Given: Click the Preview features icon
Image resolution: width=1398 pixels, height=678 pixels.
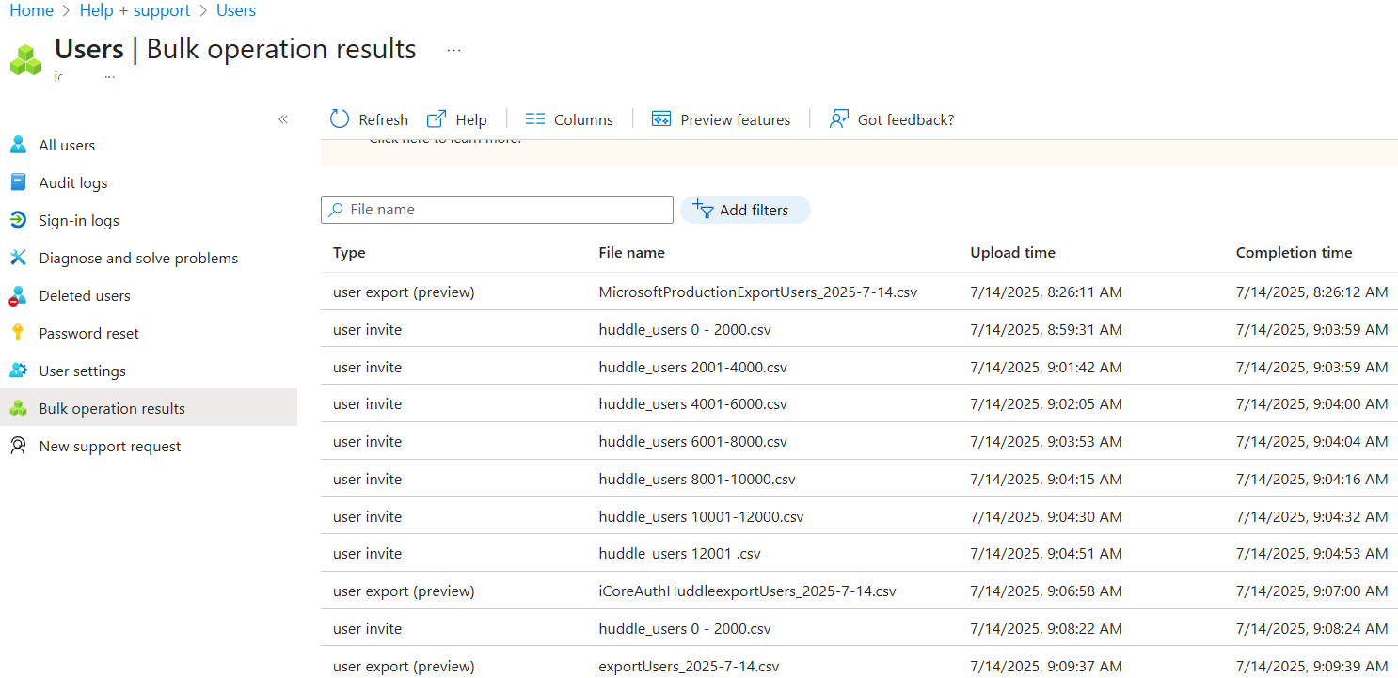Looking at the screenshot, I should click(661, 119).
